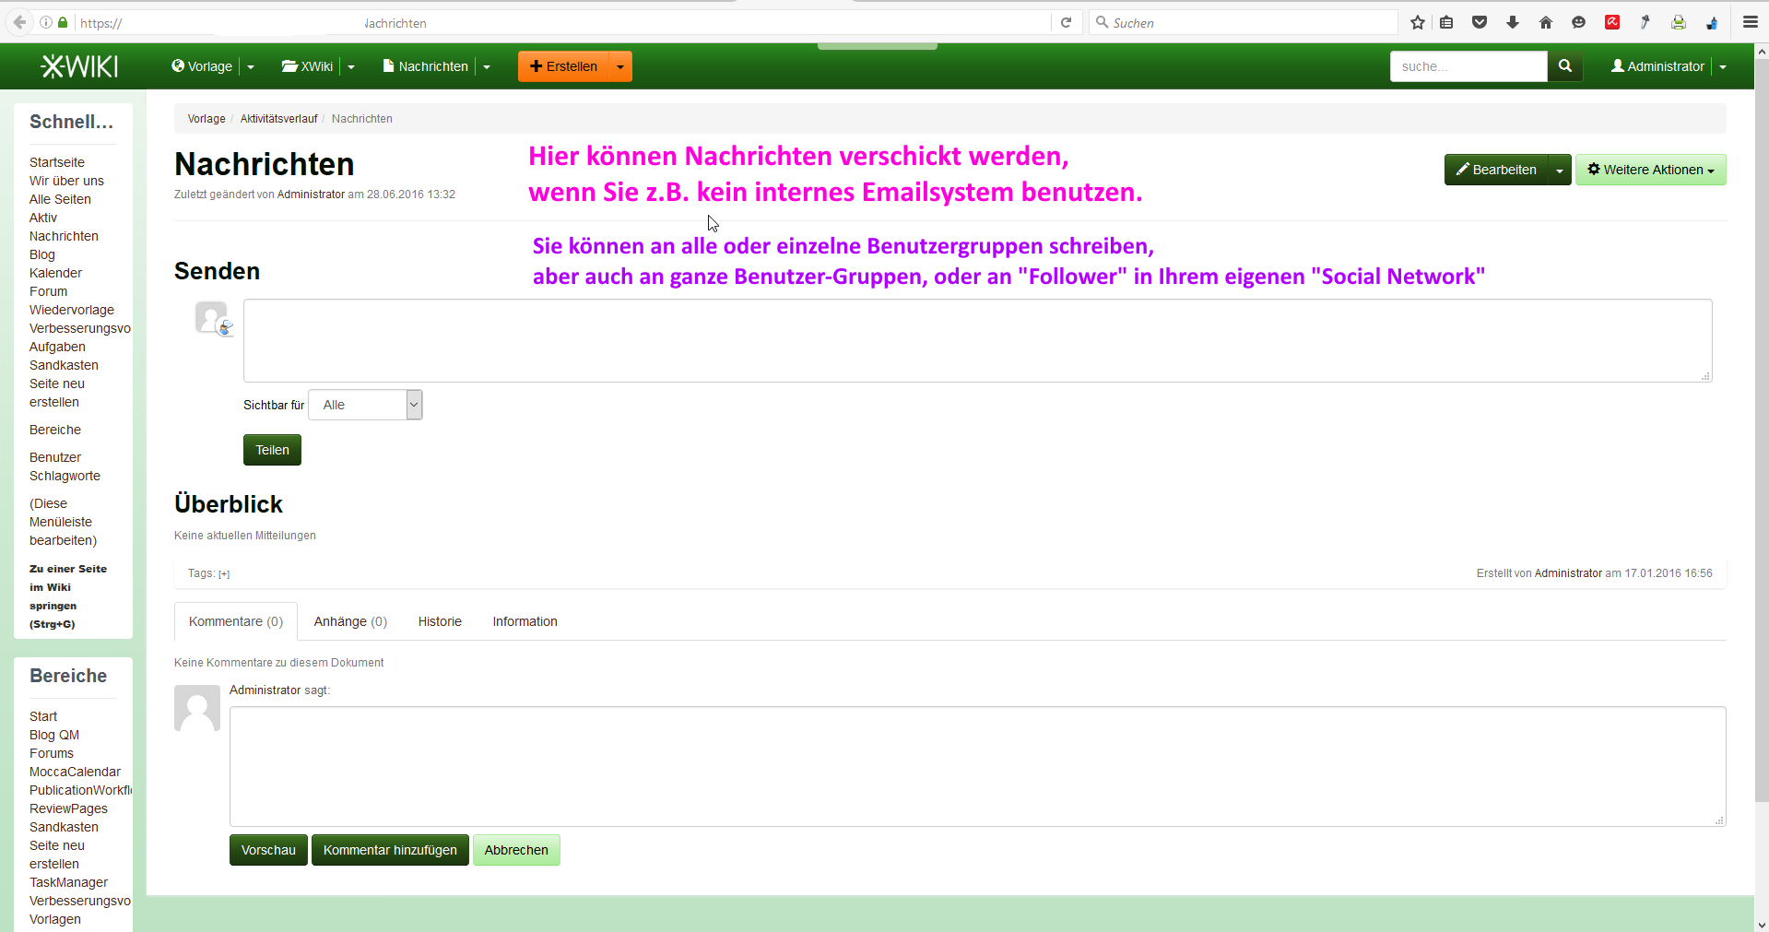
Task: Open the Weitere Aktionen menu
Action: tap(1650, 171)
